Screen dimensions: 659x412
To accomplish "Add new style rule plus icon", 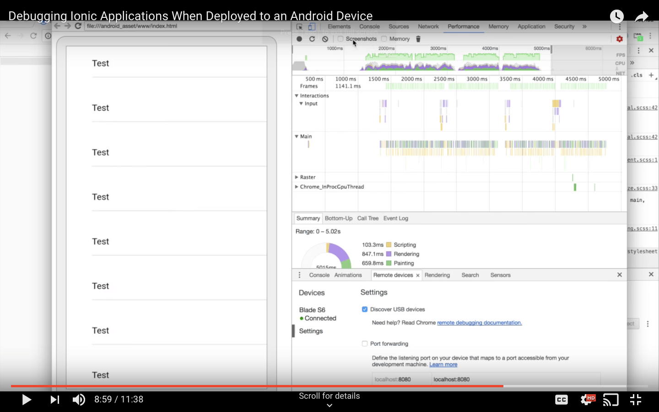I will [x=651, y=75].
